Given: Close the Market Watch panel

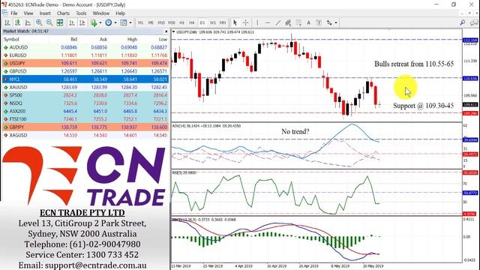Looking at the screenshot, I should (166, 31).
